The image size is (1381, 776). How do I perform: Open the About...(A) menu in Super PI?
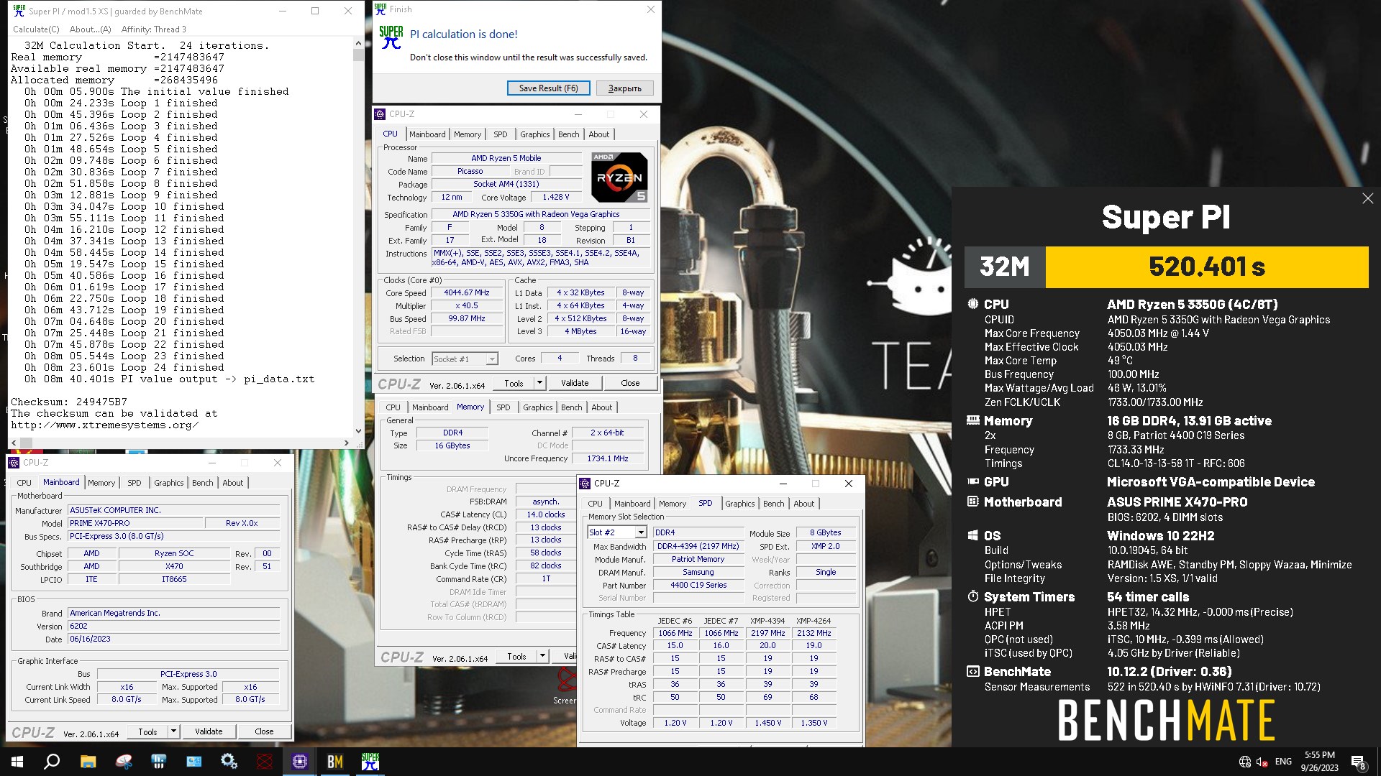point(91,29)
